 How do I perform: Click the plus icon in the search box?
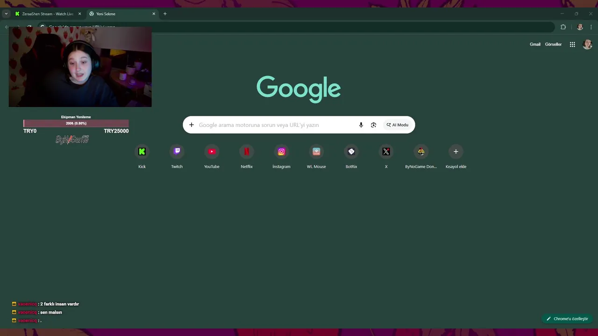point(191,125)
